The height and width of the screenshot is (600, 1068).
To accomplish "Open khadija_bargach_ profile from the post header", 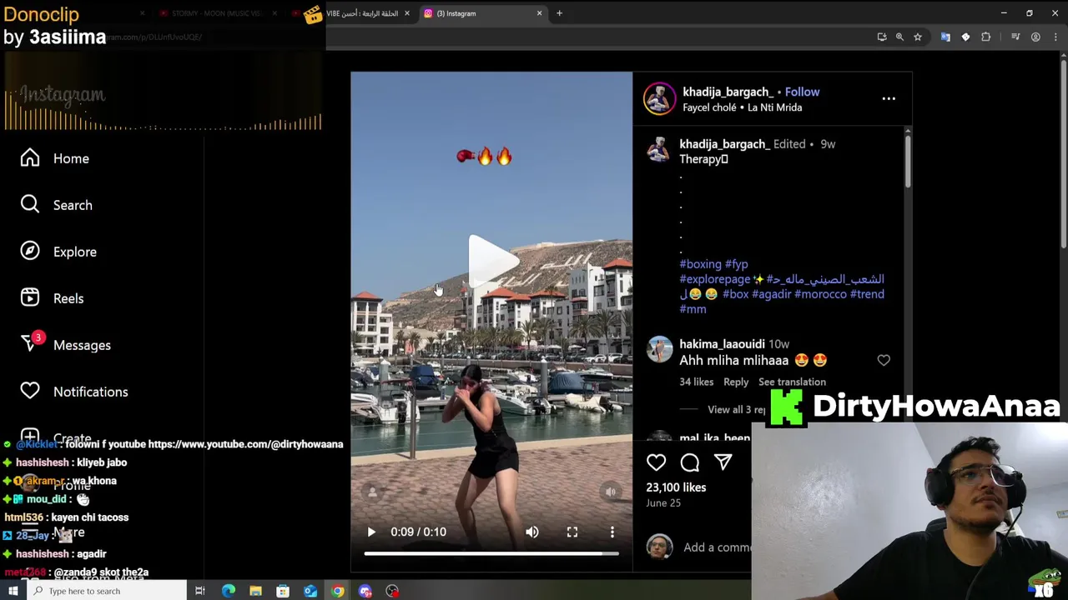I will [x=728, y=92].
